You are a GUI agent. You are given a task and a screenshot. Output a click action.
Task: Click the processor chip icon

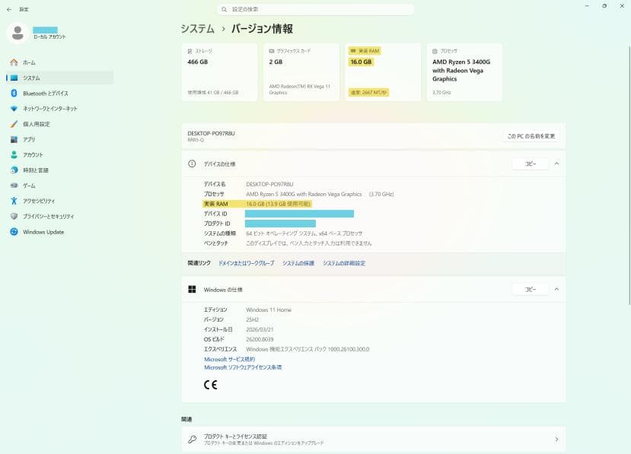click(435, 51)
